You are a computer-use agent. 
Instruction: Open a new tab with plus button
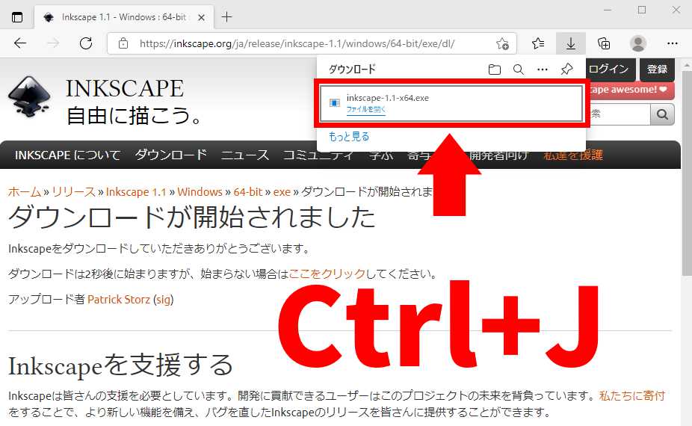[226, 16]
